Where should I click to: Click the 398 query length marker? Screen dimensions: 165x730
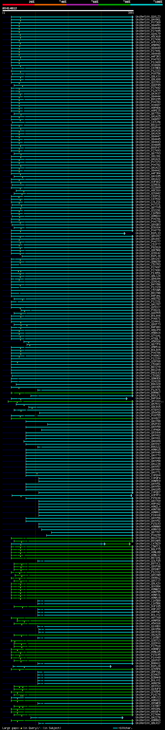[x=130, y=13]
